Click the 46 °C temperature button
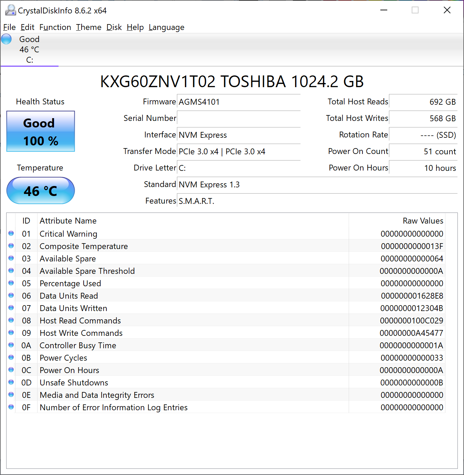This screenshot has height=475, width=464. (41, 190)
